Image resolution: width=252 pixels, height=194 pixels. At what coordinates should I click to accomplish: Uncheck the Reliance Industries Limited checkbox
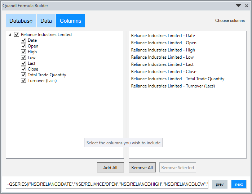17,34
